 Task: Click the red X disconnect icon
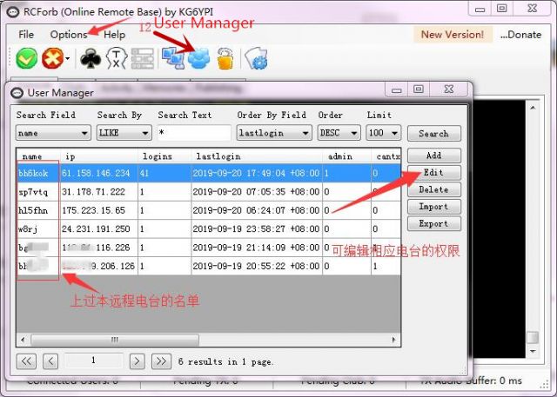coord(53,58)
